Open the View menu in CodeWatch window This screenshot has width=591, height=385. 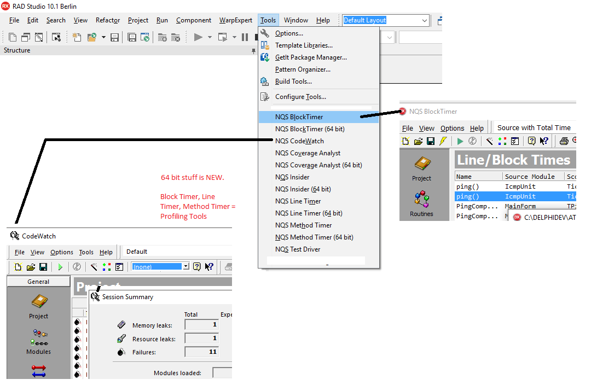point(37,253)
